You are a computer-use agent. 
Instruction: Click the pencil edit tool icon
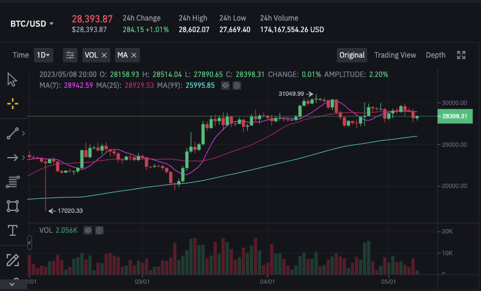12,260
